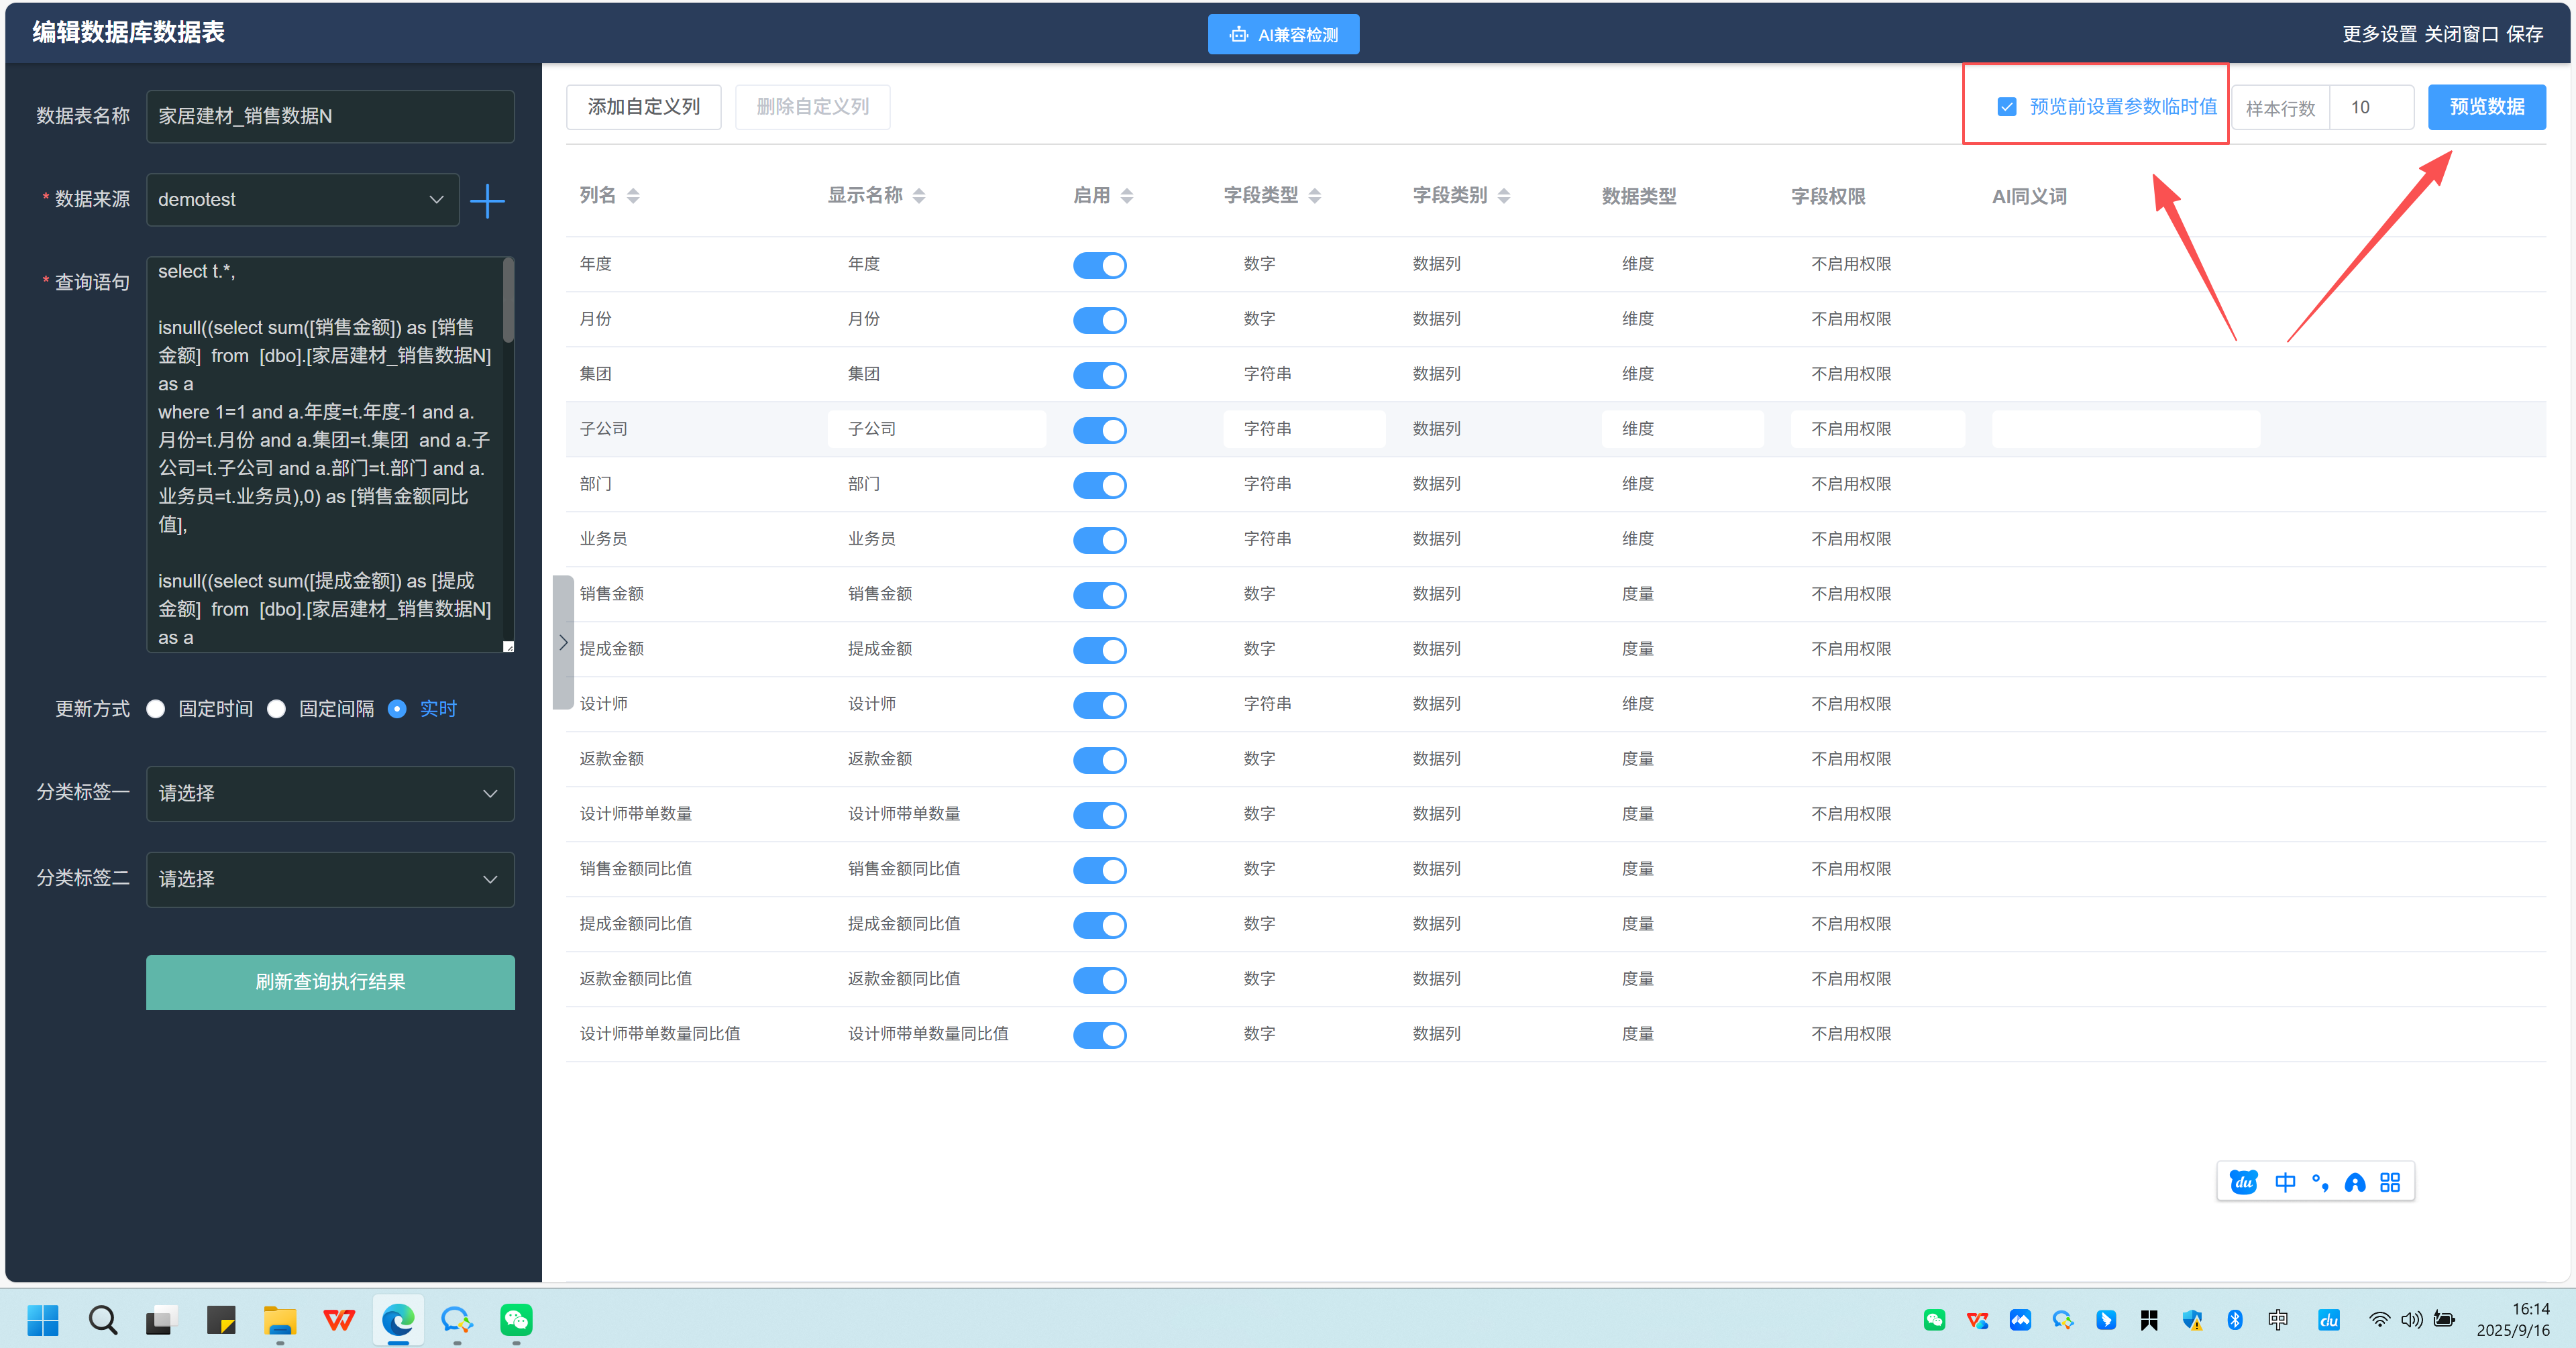This screenshot has height=1348, width=2576.
Task: Click the Baidu input method du logo
Action: pyautogui.click(x=2243, y=1182)
